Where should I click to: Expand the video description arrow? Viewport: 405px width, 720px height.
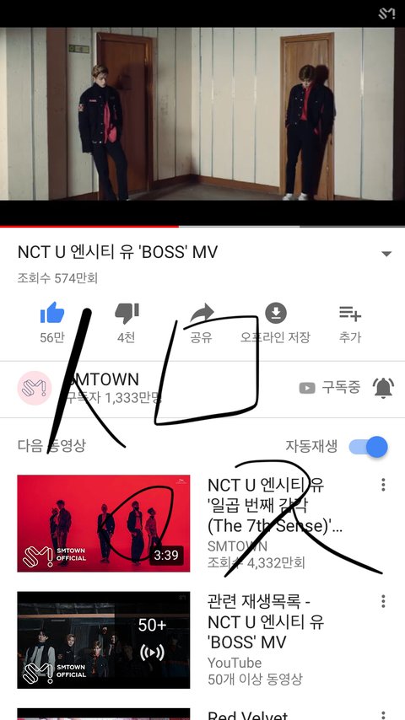386,254
